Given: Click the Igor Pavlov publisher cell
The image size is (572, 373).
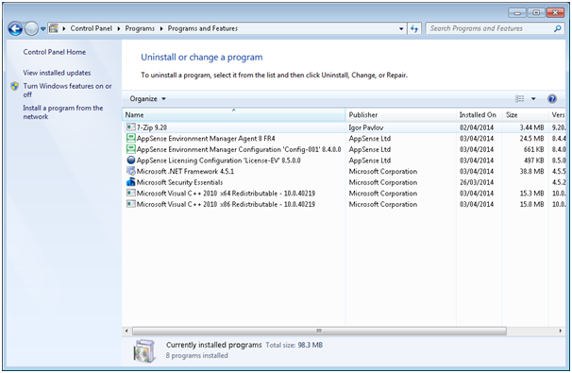Looking at the screenshot, I should pyautogui.click(x=366, y=127).
